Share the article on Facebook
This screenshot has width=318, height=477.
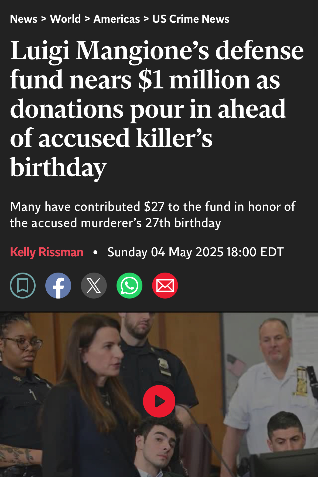click(x=58, y=286)
